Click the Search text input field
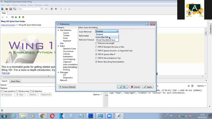The width and height of the screenshot is (212, 119). coord(31,85)
